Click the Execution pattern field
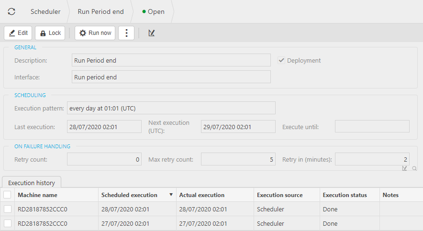The width and height of the screenshot is (423, 231). (x=171, y=108)
